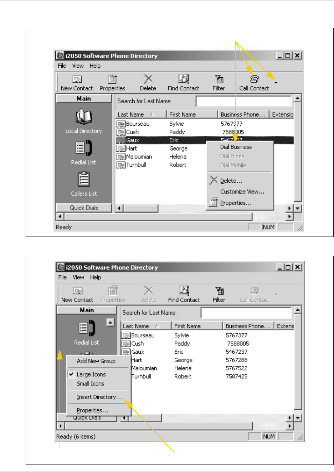334x472 pixels.
Task: Click Robert first name cell in bottom window
Action: (183, 377)
